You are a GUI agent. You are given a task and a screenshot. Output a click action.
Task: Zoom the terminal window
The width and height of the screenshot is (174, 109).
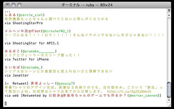pos(20,5)
